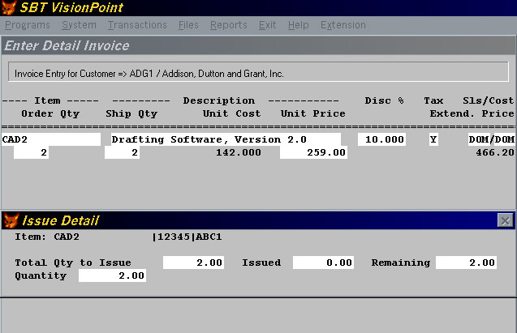The height and width of the screenshot is (333, 517).
Task: Edit the Quantity 2.00 field
Action: click(113, 275)
